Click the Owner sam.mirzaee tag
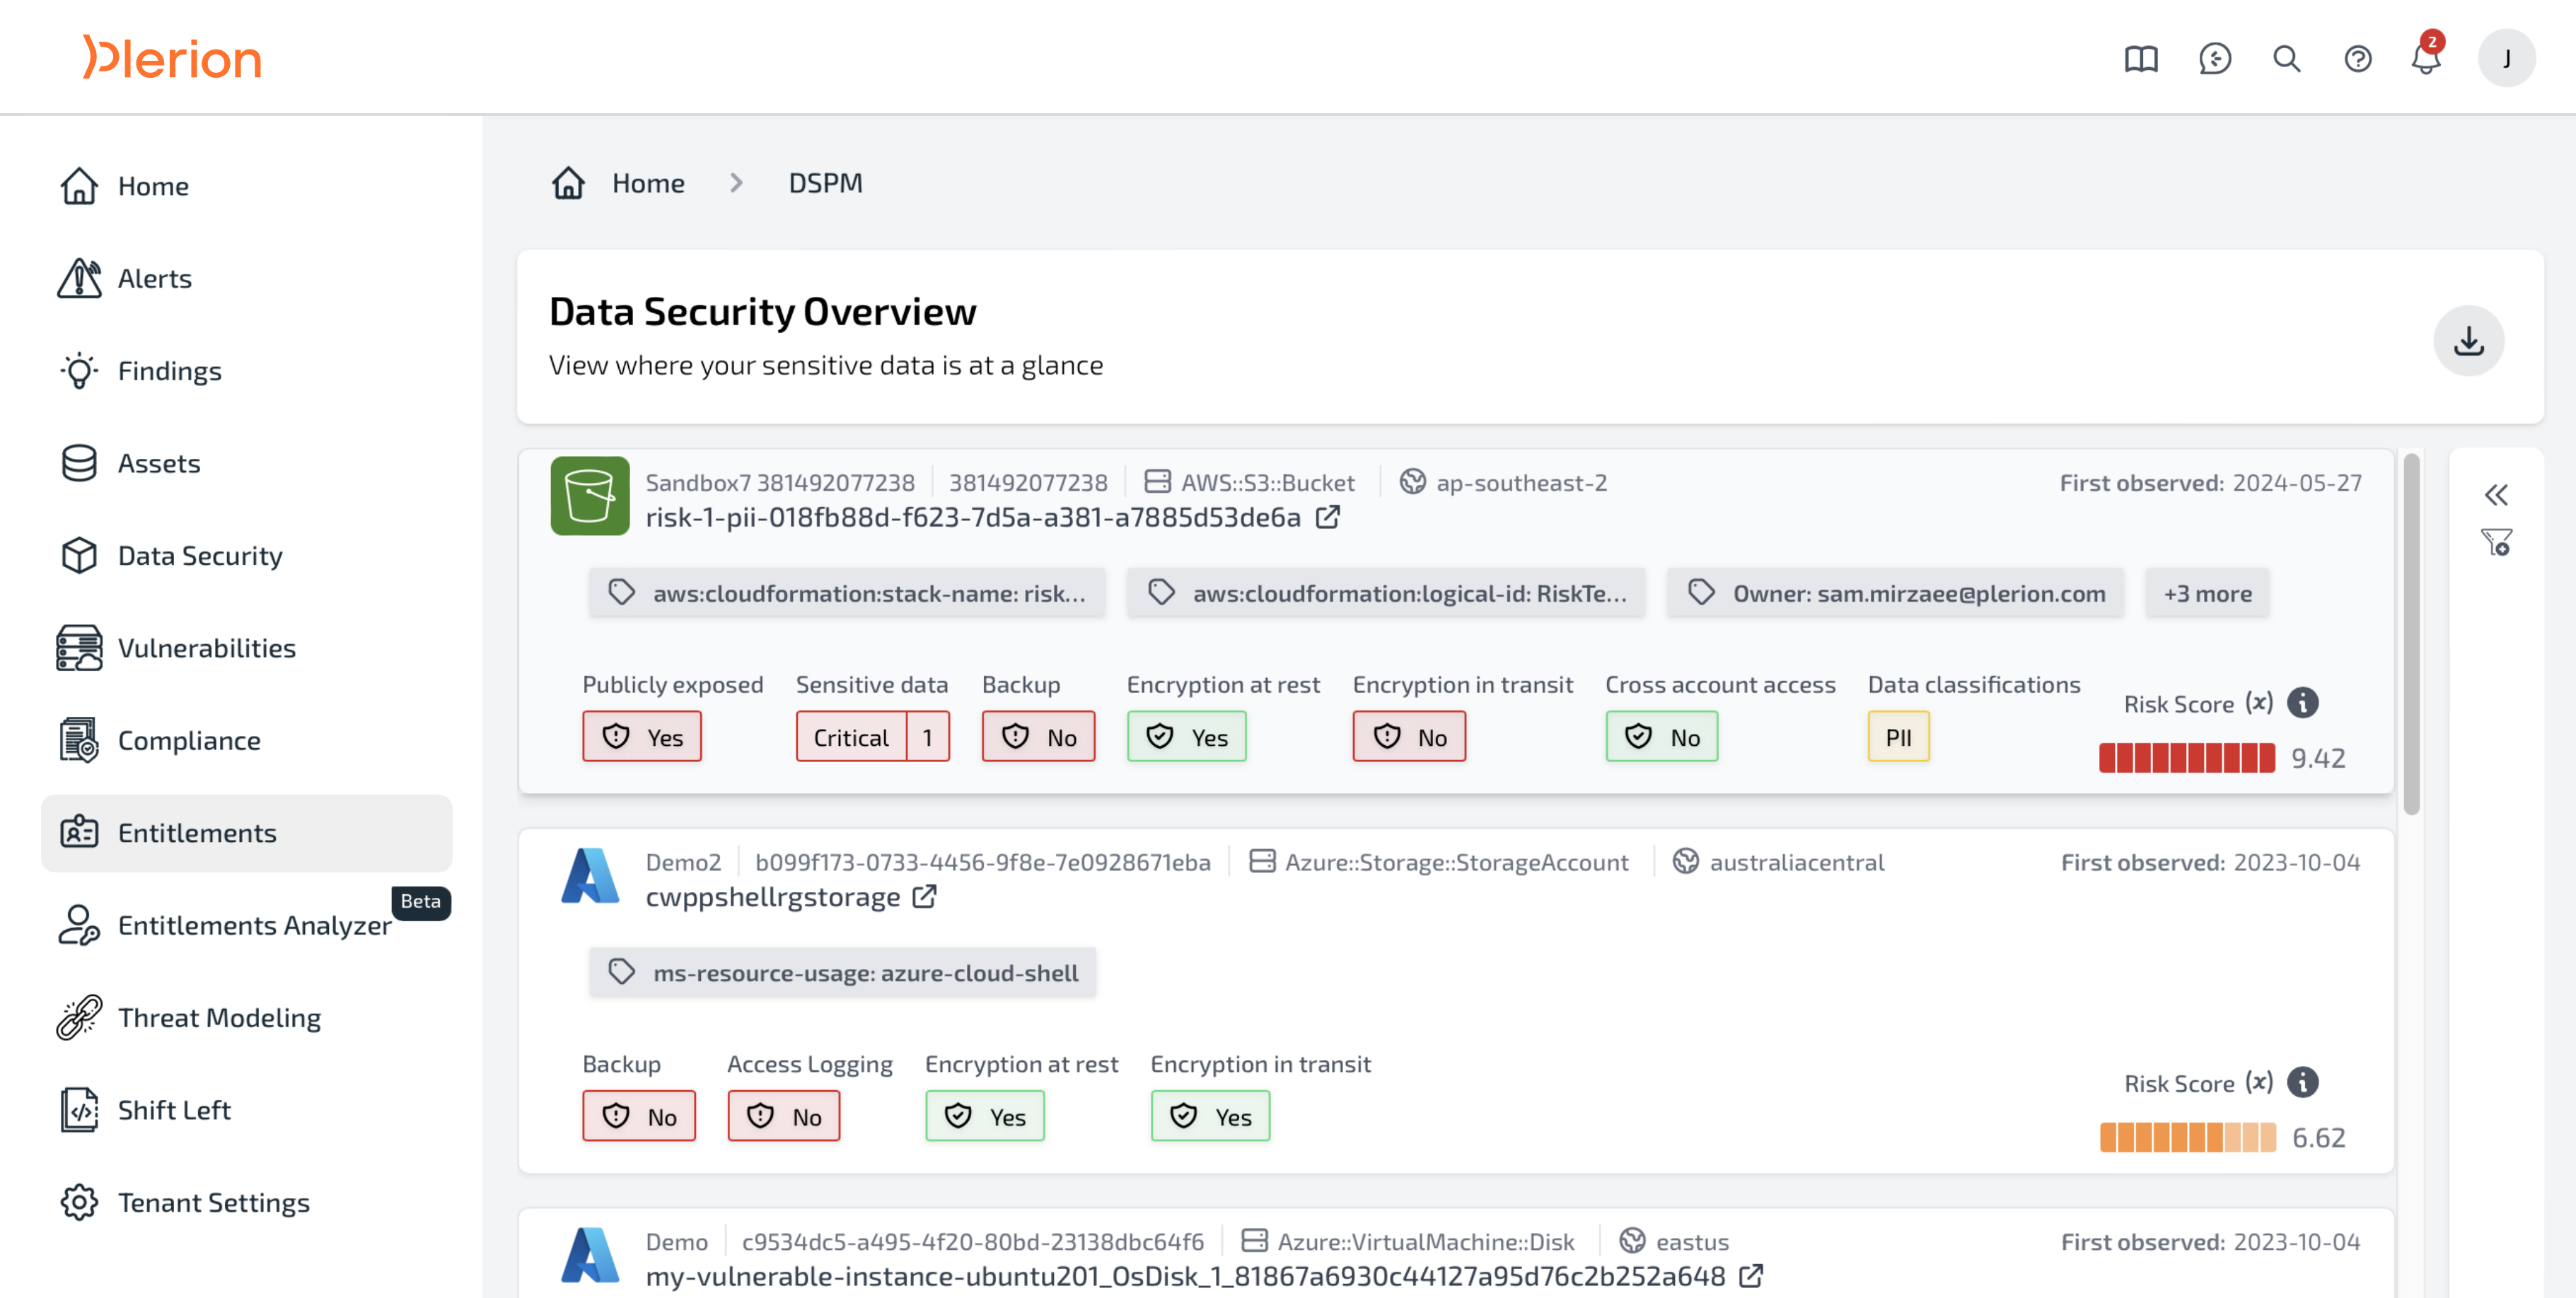The width and height of the screenshot is (2576, 1298). (x=1895, y=594)
